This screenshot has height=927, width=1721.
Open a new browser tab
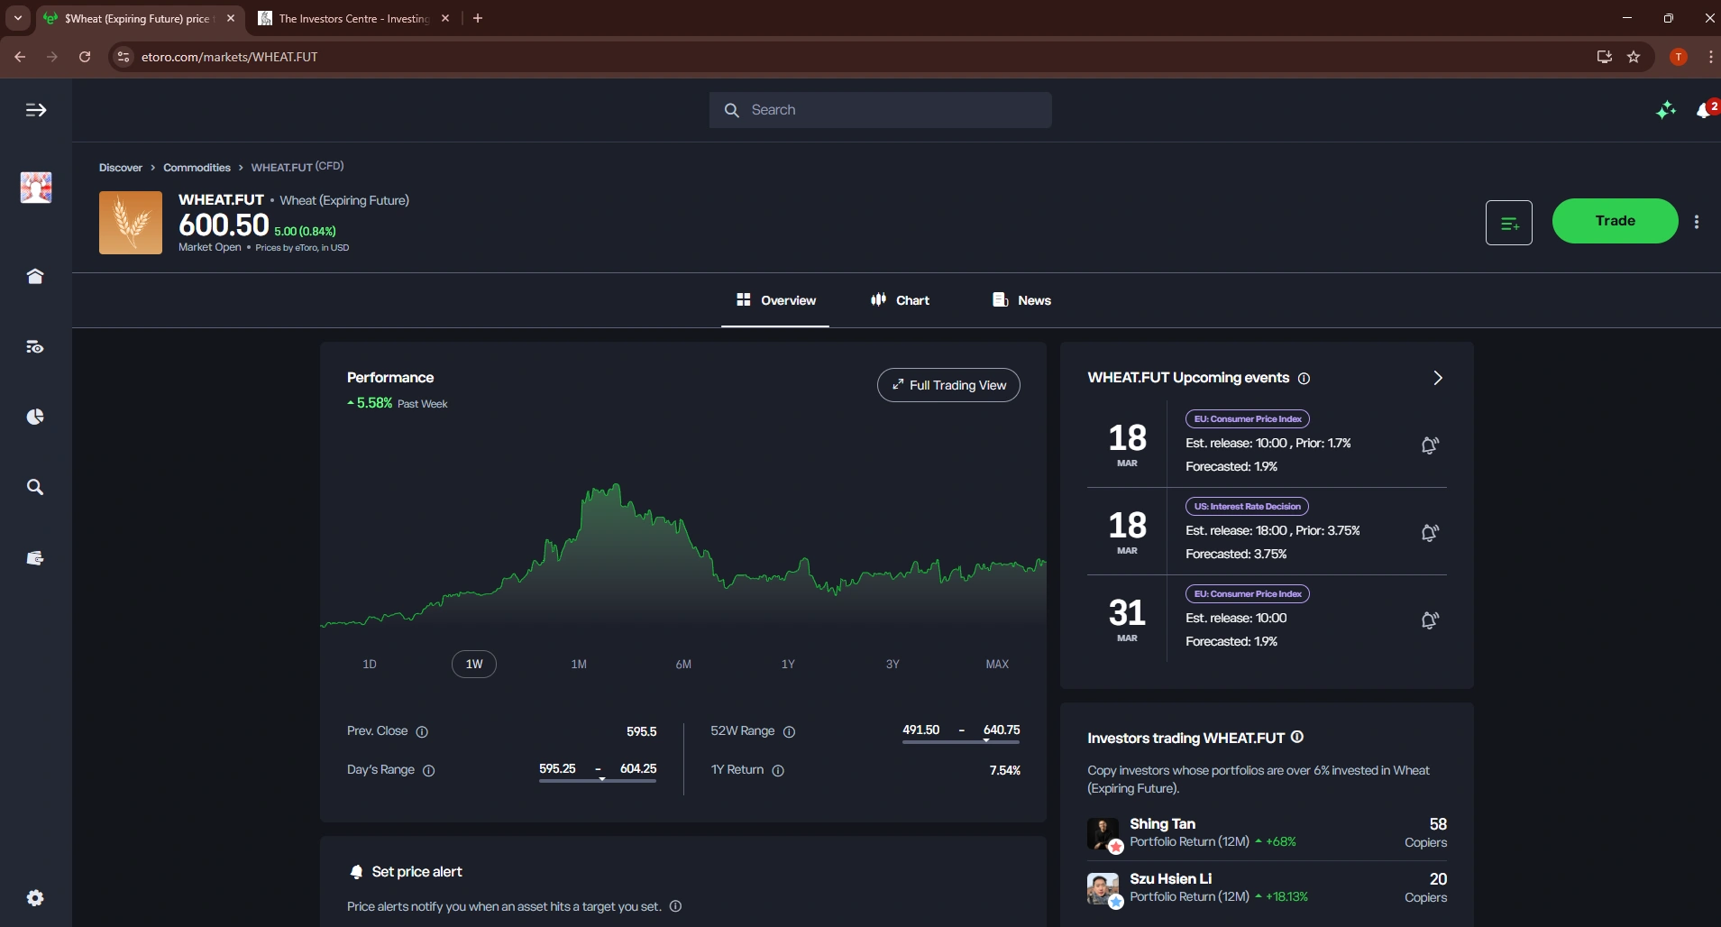pyautogui.click(x=478, y=18)
